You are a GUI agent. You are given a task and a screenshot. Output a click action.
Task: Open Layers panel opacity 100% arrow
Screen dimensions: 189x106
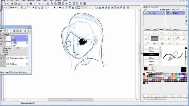pos(10,31)
